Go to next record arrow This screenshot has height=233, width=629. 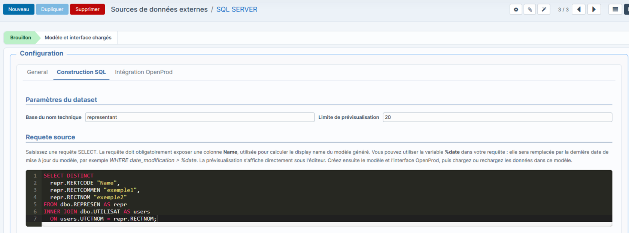[x=594, y=9]
